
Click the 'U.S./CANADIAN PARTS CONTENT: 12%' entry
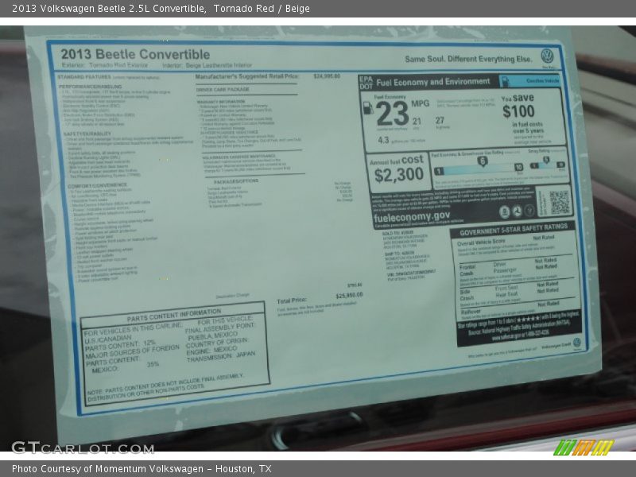[120, 343]
